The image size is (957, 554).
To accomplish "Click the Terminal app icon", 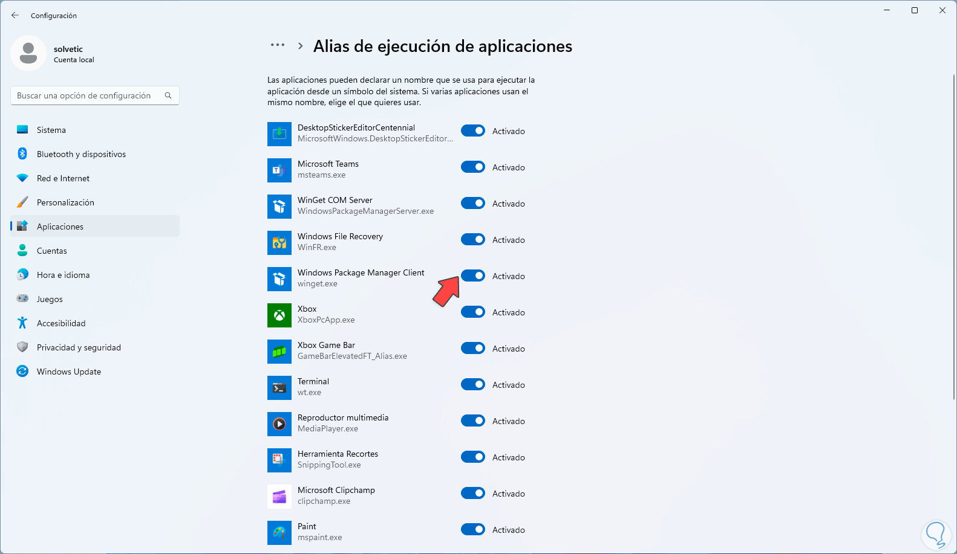I will (x=279, y=388).
